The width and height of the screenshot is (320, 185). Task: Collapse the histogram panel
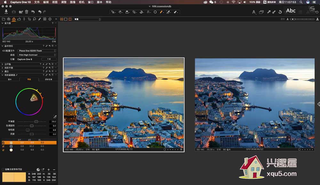click(3, 23)
